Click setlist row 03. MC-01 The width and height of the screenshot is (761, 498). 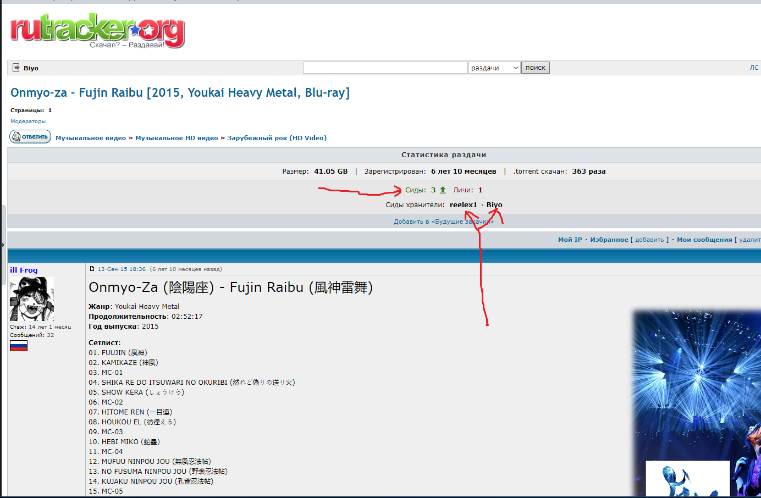pos(106,373)
